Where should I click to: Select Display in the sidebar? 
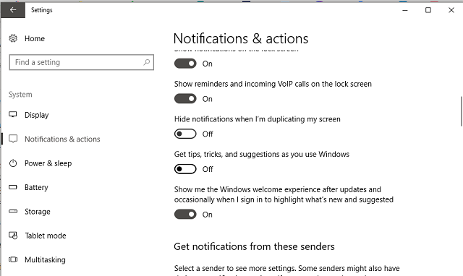click(37, 115)
